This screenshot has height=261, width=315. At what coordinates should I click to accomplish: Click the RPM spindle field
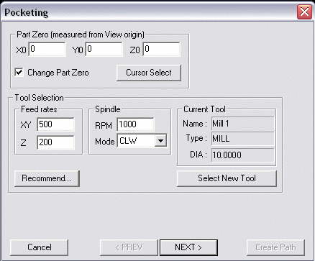coord(135,124)
